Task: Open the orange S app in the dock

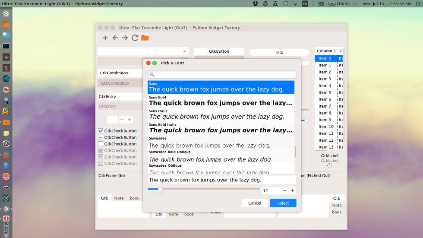Action: [6, 68]
